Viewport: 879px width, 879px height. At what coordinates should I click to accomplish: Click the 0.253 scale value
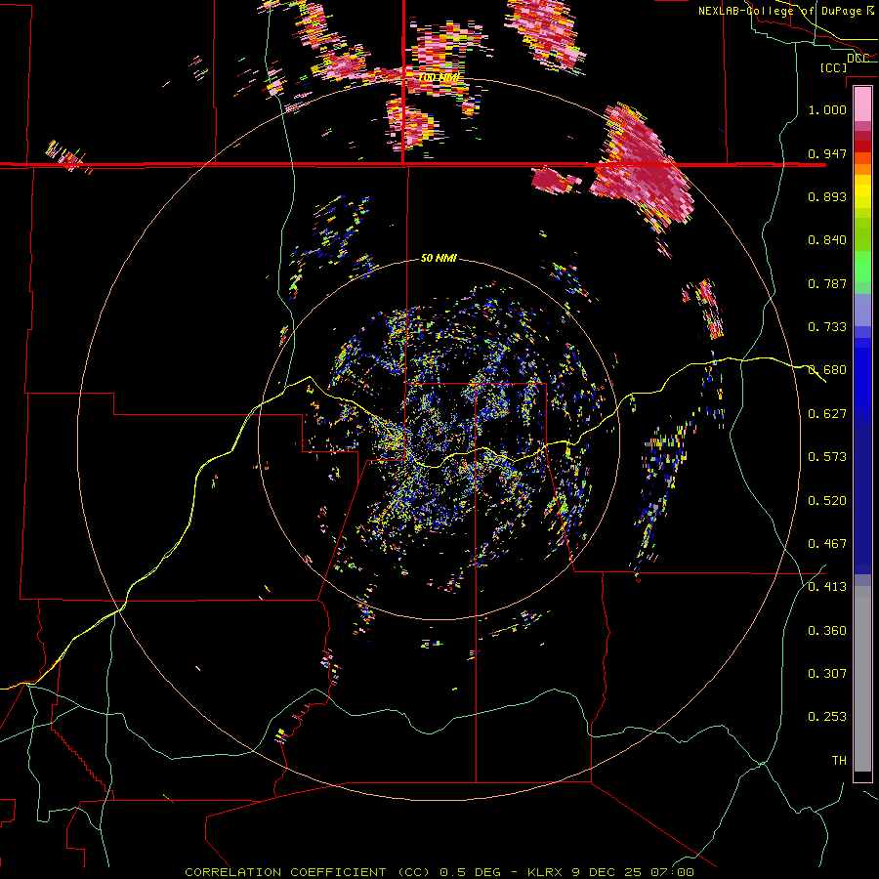click(827, 717)
